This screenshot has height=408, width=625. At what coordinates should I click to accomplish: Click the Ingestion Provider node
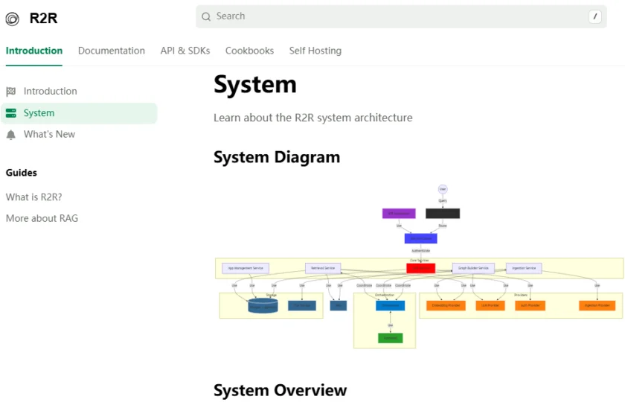click(x=597, y=305)
